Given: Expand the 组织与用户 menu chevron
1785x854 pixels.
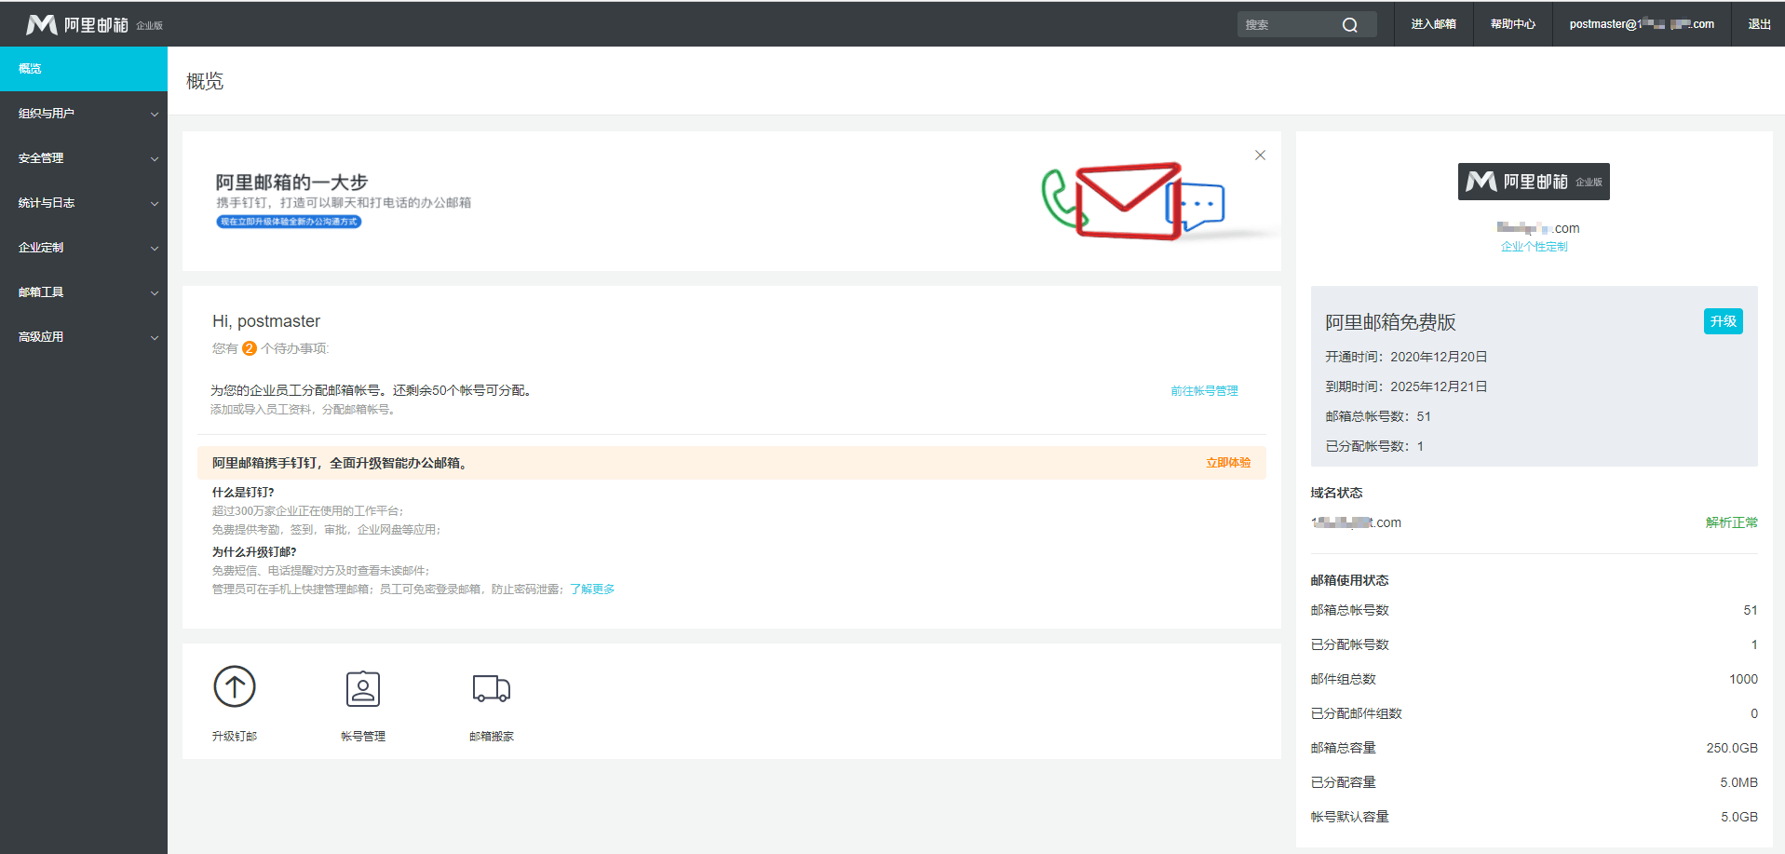Looking at the screenshot, I should pyautogui.click(x=155, y=115).
